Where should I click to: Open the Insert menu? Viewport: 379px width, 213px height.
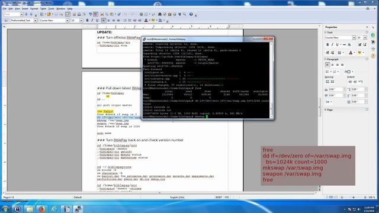25,8
